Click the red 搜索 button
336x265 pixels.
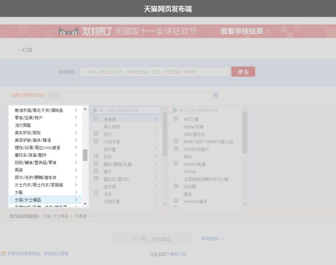pos(243,72)
